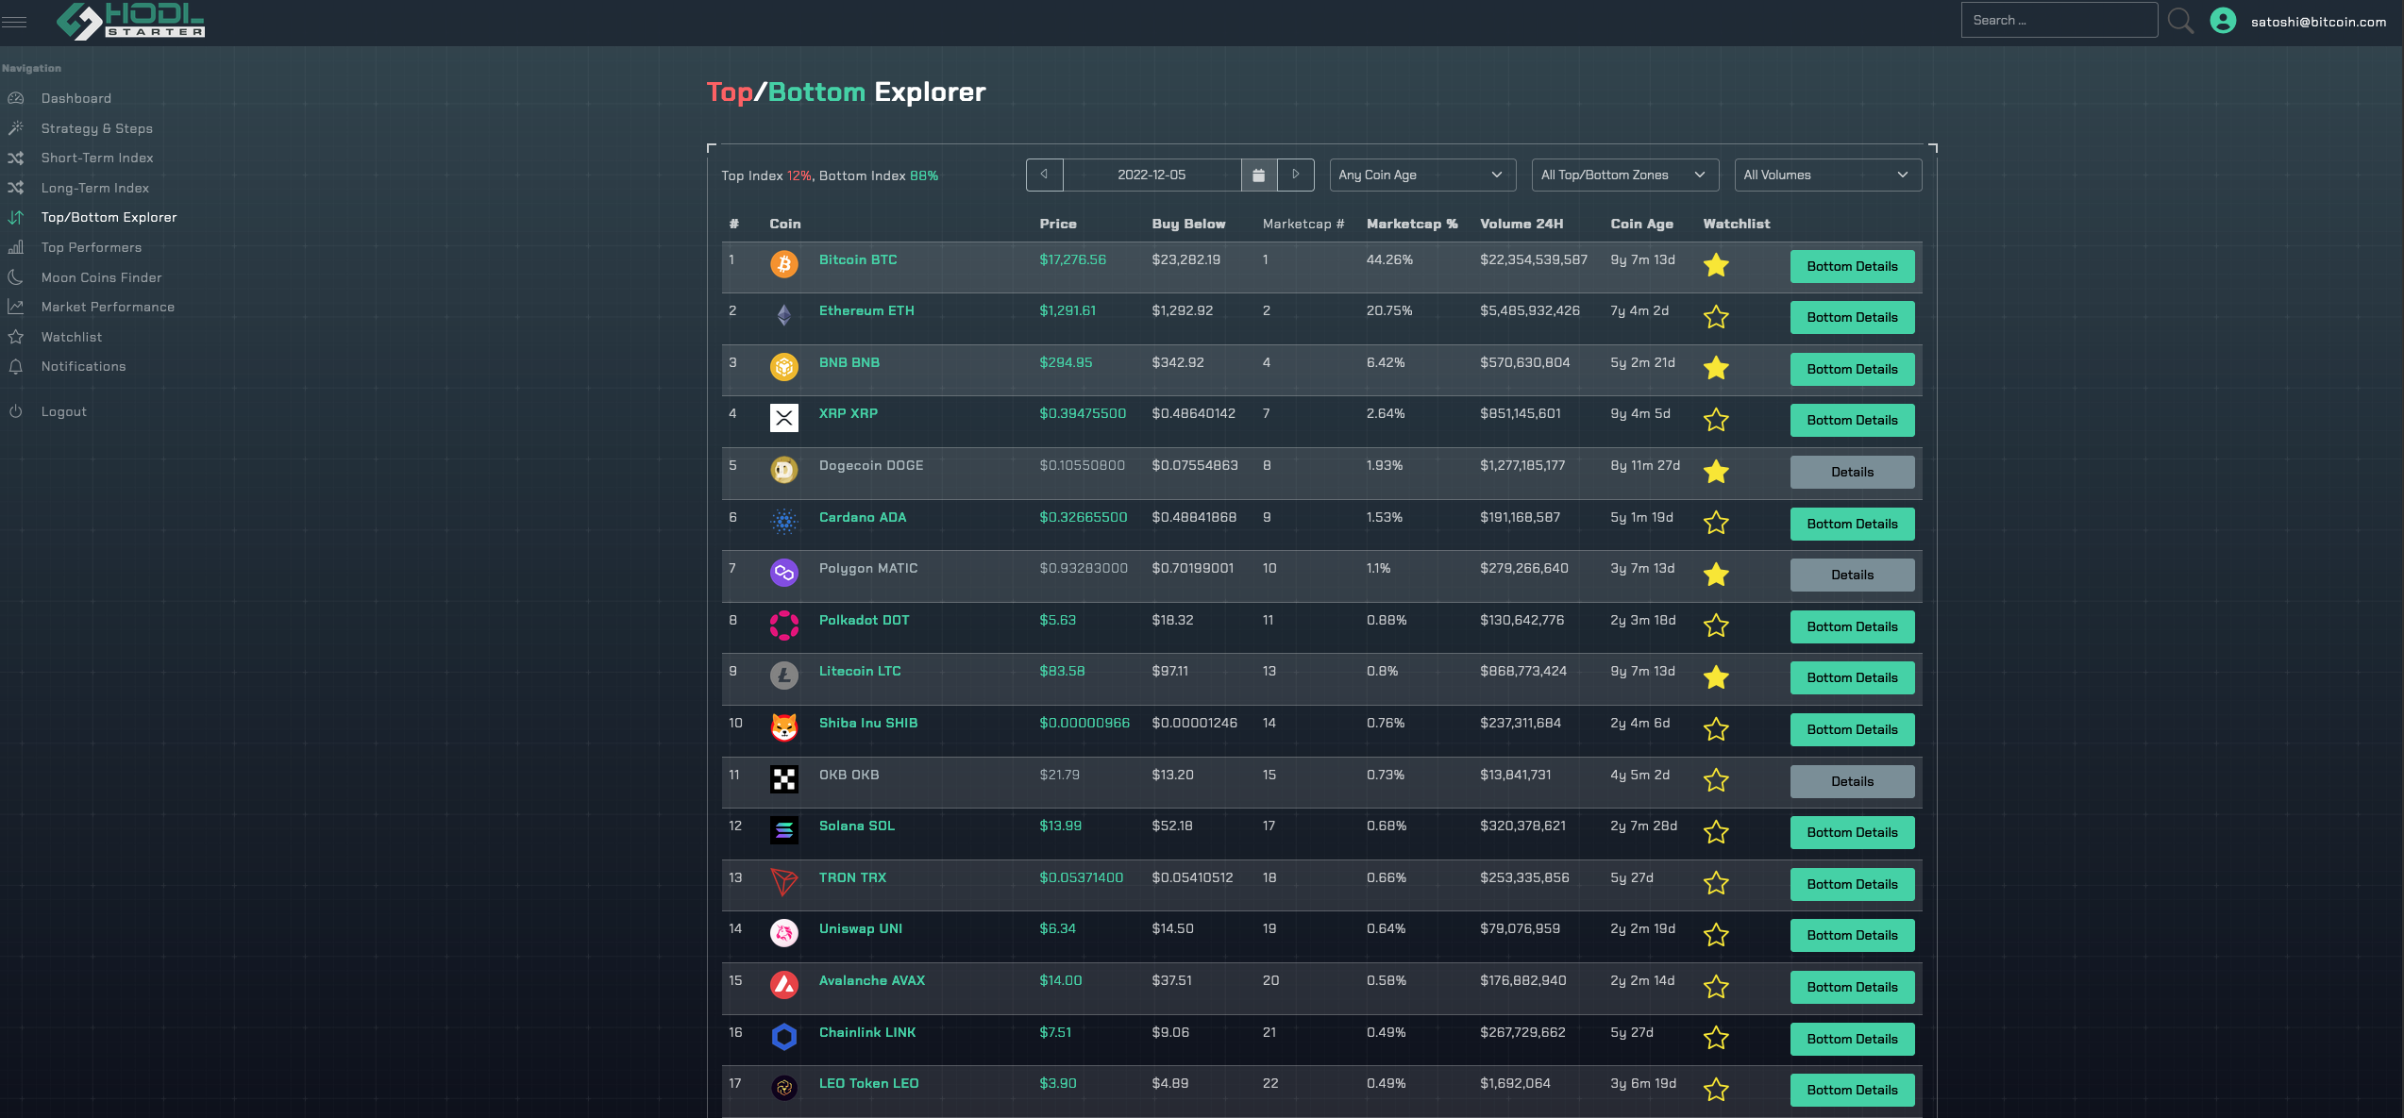Click the Bitcoin coin logo

pyautogui.click(x=784, y=264)
